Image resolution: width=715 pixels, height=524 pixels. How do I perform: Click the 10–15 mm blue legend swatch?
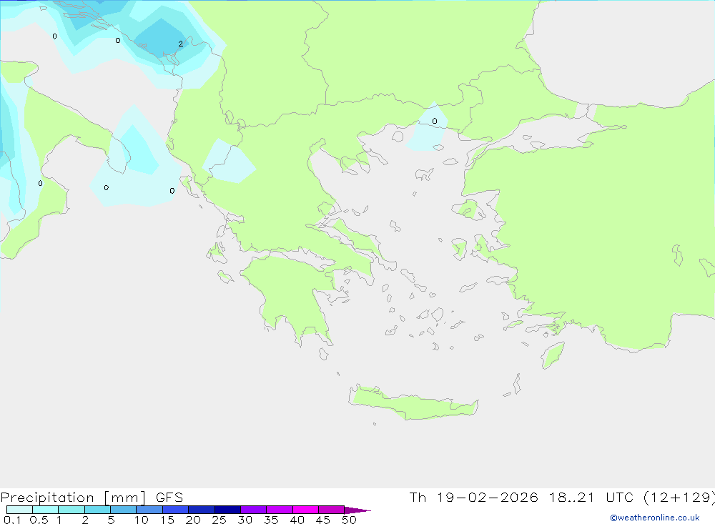click(x=149, y=510)
